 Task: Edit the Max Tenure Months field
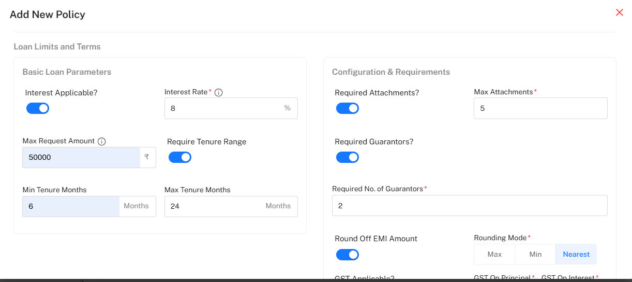pos(212,206)
